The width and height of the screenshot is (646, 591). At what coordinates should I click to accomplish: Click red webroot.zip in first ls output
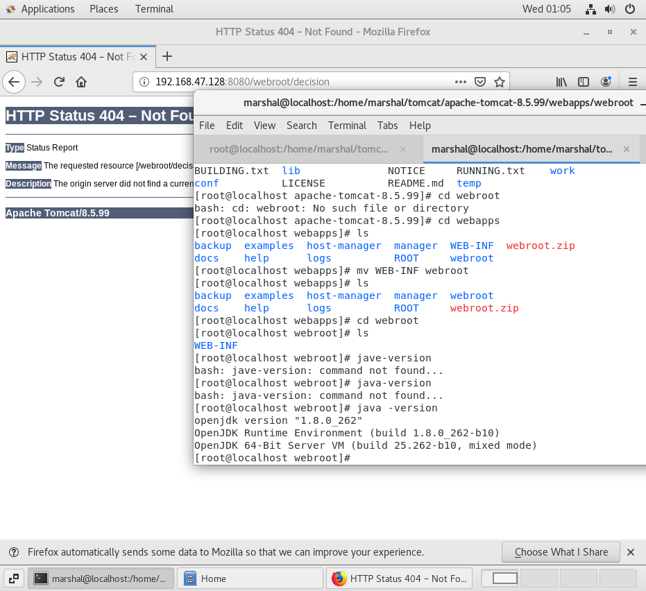[540, 246]
